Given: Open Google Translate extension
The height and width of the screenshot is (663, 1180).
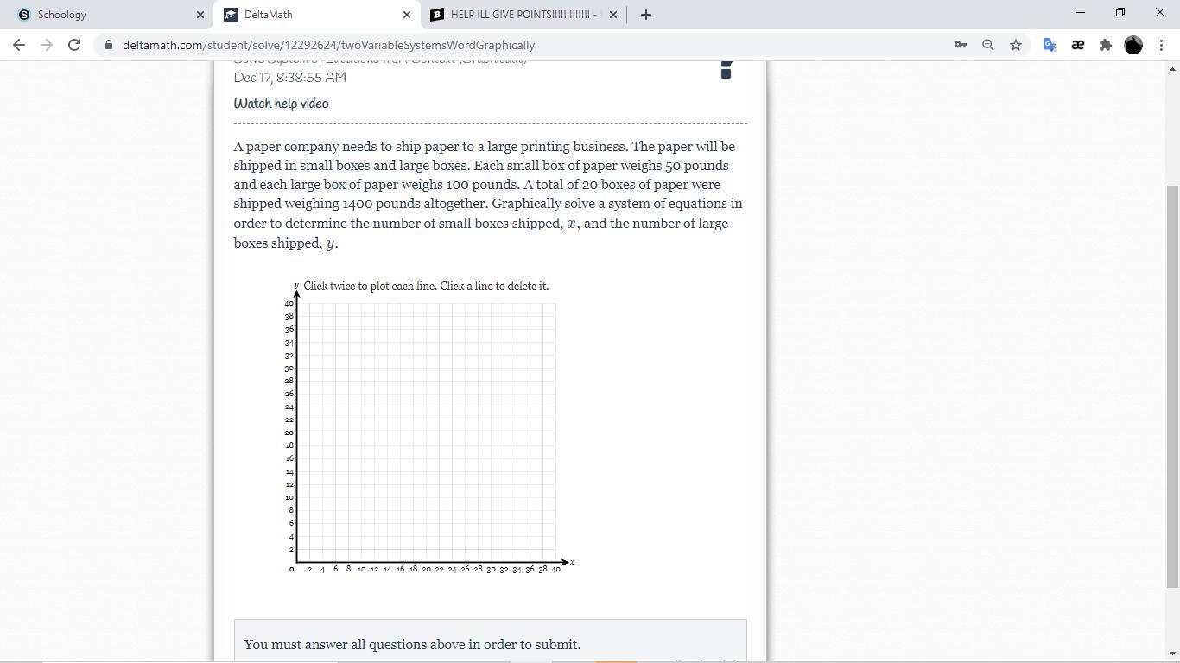Looking at the screenshot, I should pyautogui.click(x=1050, y=45).
